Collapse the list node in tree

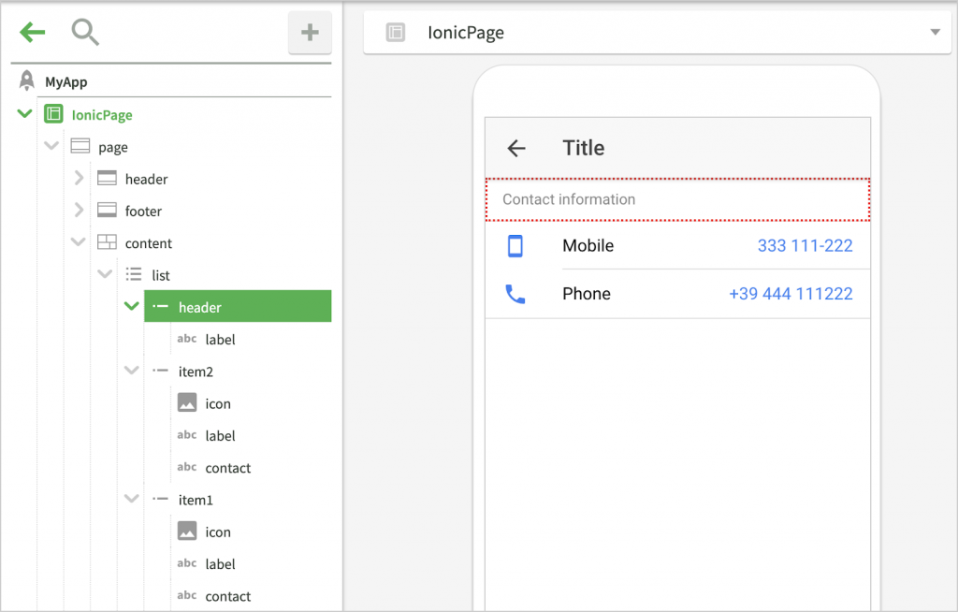tap(105, 275)
